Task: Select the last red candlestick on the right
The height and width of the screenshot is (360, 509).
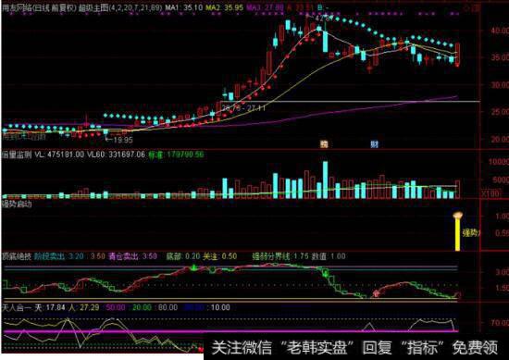Action: [457, 55]
